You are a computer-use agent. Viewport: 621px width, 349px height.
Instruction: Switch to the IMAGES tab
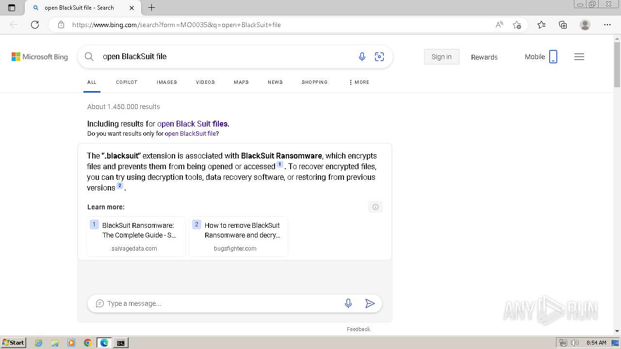(167, 82)
